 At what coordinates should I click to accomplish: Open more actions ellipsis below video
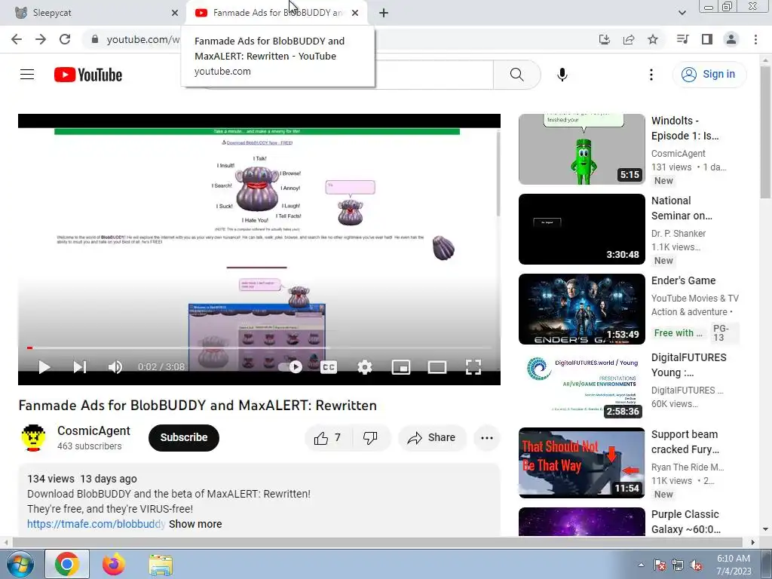pyautogui.click(x=486, y=438)
